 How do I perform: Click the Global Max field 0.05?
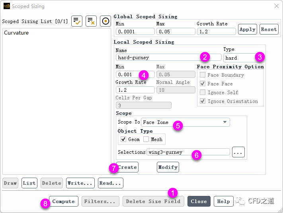click(176, 31)
